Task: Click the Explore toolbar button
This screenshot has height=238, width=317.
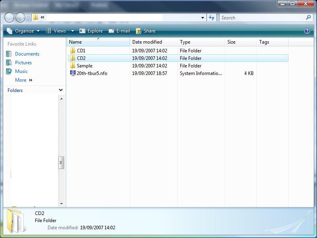Action: [91, 31]
